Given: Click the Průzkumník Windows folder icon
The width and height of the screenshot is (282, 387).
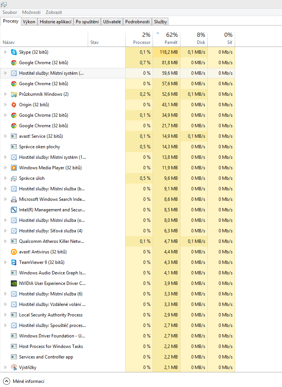Looking at the screenshot, I should click(14, 94).
